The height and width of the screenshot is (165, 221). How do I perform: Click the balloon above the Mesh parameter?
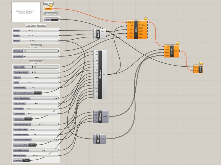click(x=51, y=5)
